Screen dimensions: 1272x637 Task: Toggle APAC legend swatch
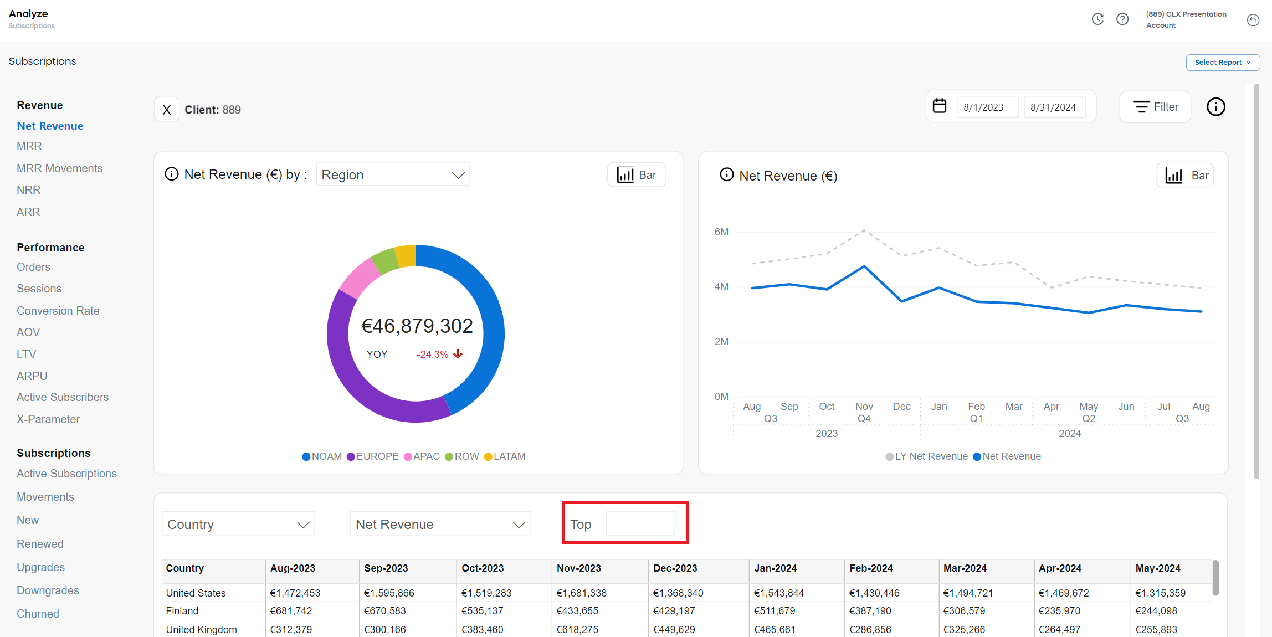click(x=408, y=456)
